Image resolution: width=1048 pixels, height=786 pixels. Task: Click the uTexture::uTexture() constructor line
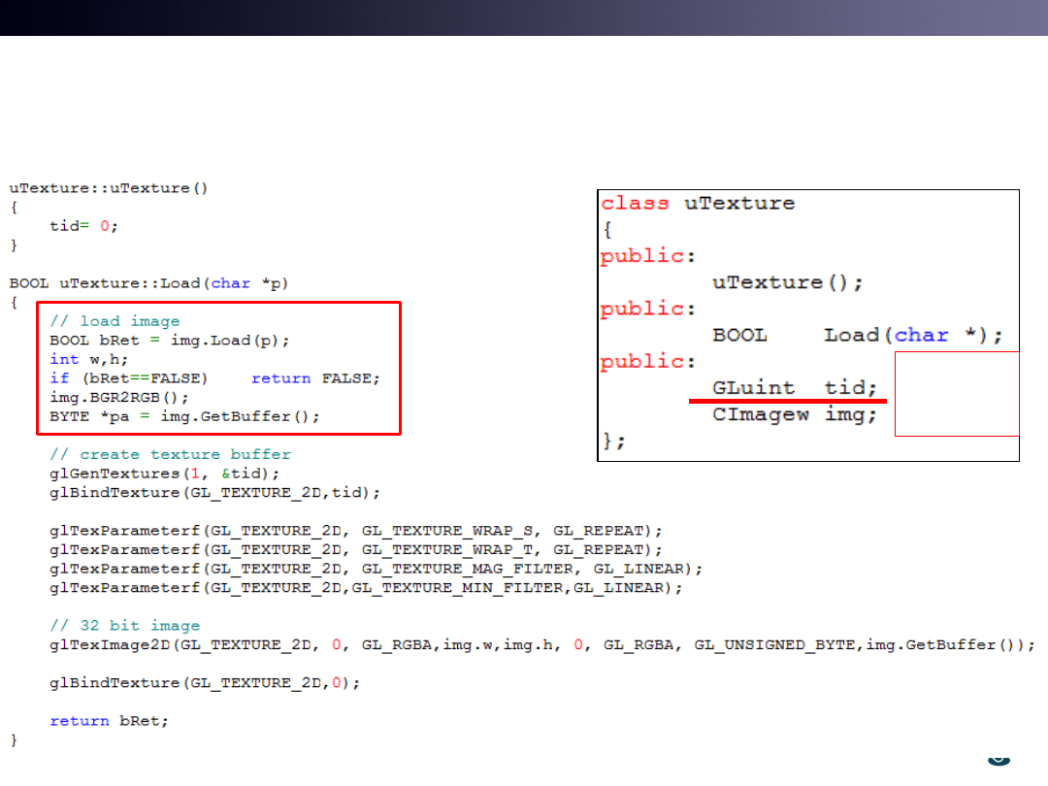[x=109, y=188]
